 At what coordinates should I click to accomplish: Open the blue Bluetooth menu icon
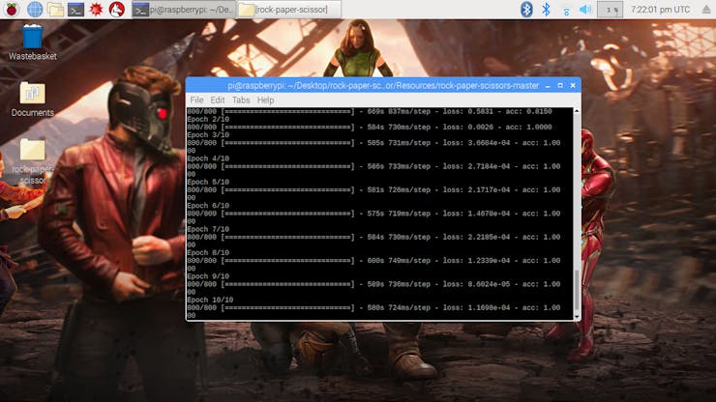(546, 9)
